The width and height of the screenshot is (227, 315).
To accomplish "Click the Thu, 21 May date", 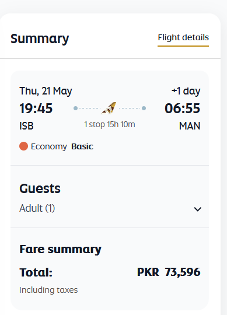I will tap(46, 91).
